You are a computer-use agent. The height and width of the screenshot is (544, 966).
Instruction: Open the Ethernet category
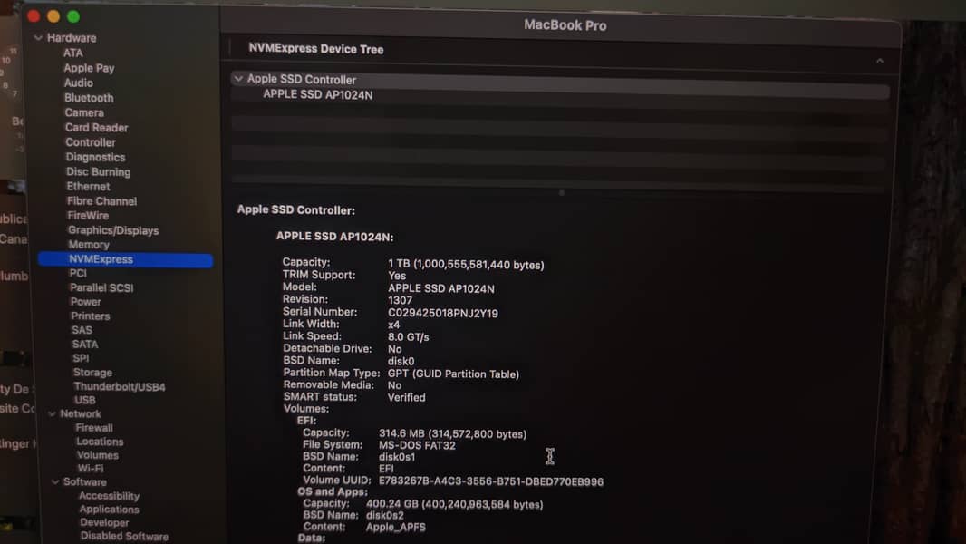click(x=88, y=186)
